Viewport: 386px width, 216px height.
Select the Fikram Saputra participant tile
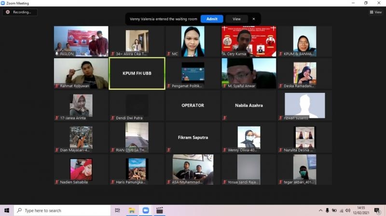point(193,138)
